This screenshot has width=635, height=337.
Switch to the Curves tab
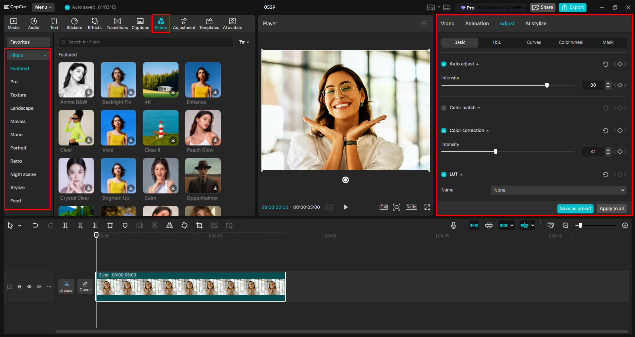tap(533, 42)
